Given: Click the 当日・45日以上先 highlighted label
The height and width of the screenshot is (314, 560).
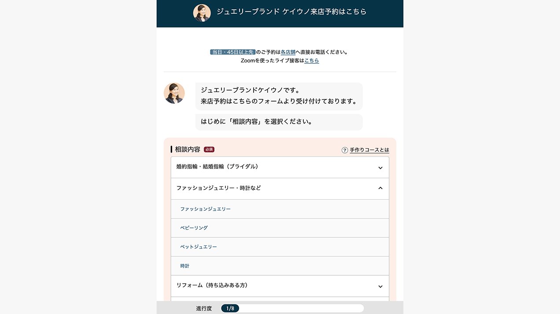Looking at the screenshot, I should click(232, 52).
